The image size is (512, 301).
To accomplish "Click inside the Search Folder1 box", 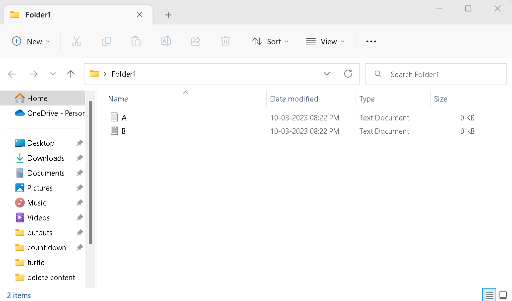I will point(436,74).
